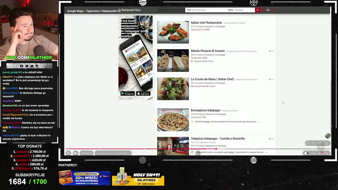The height and width of the screenshot is (190, 338).
Task: Click subscription counter 1684 / 1700
Action: point(28,182)
